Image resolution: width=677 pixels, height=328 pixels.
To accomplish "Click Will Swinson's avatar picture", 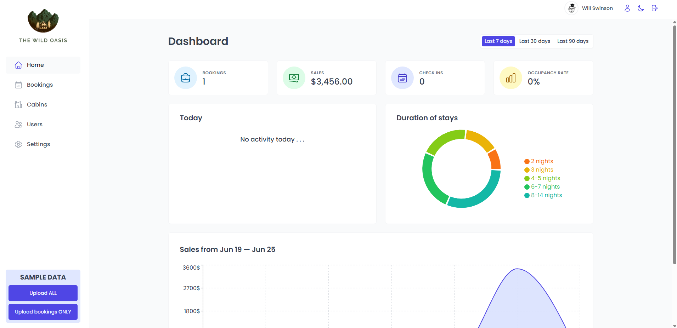I will [571, 8].
